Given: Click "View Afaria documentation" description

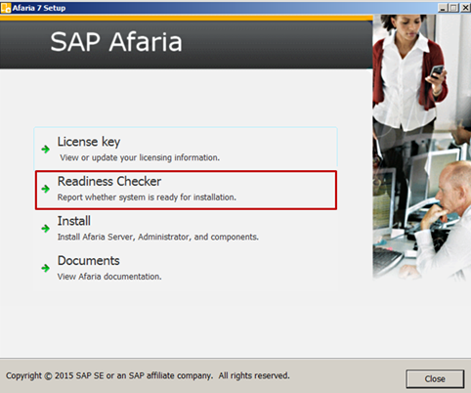Looking at the screenshot, I should 109,277.
